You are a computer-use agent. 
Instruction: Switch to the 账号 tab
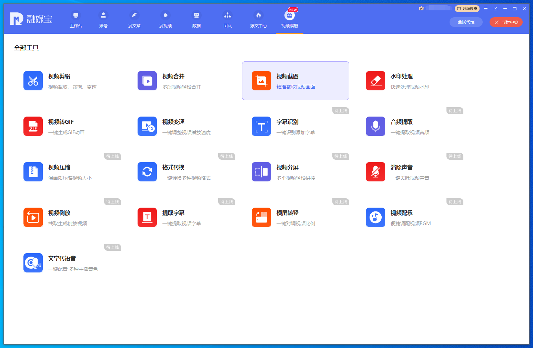pyautogui.click(x=103, y=19)
